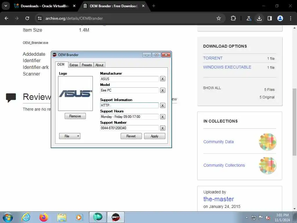This screenshot has width=297, height=223.
Task: Apply the OEM branding settings
Action: tap(155, 136)
